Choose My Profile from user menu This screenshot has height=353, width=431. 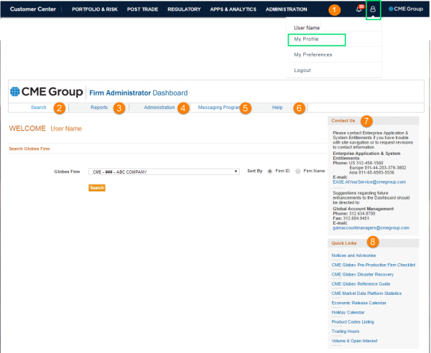(x=307, y=39)
